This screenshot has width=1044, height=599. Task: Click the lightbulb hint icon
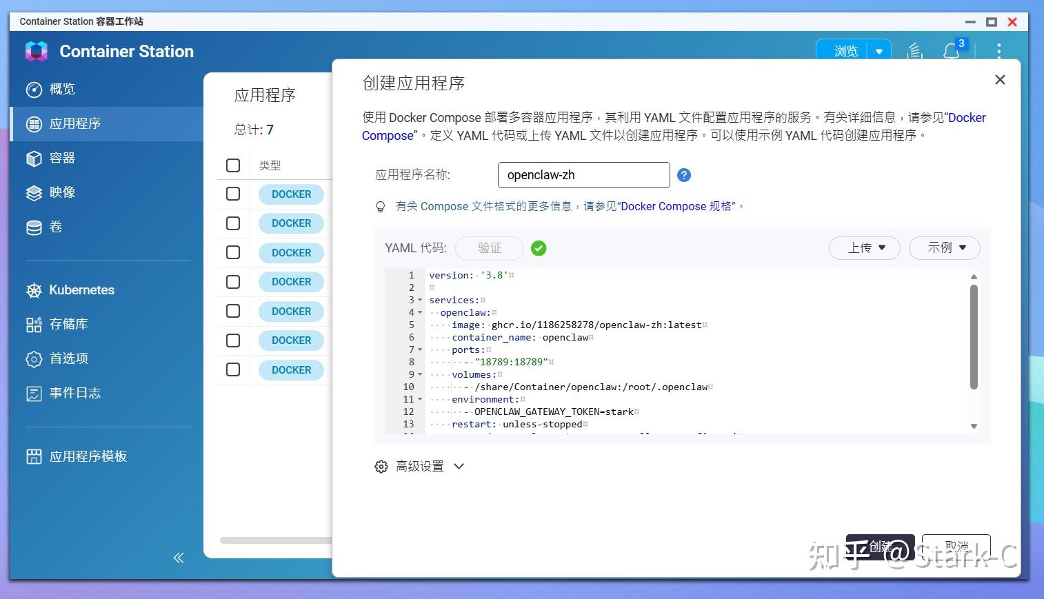pyautogui.click(x=380, y=207)
